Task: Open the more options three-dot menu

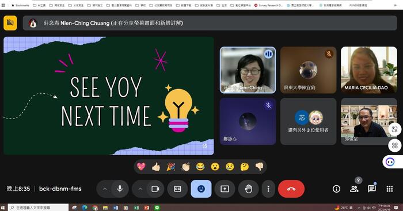Action: (268, 189)
